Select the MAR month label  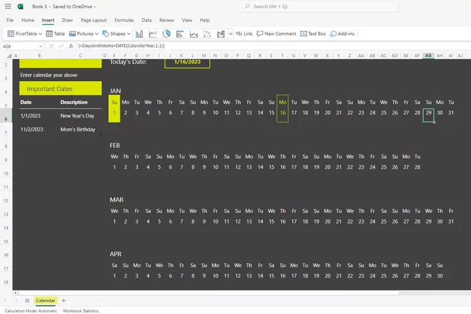coord(117,200)
